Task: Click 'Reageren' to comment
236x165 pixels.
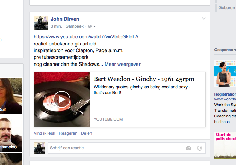Action: [x=68, y=133]
